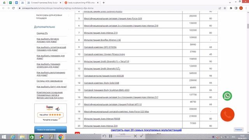Open the Chrome three-dot menu
Image resolution: width=249 pixels, height=140 pixels.
coord(246,8)
